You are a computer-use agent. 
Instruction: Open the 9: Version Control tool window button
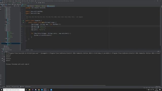coord(15,86)
